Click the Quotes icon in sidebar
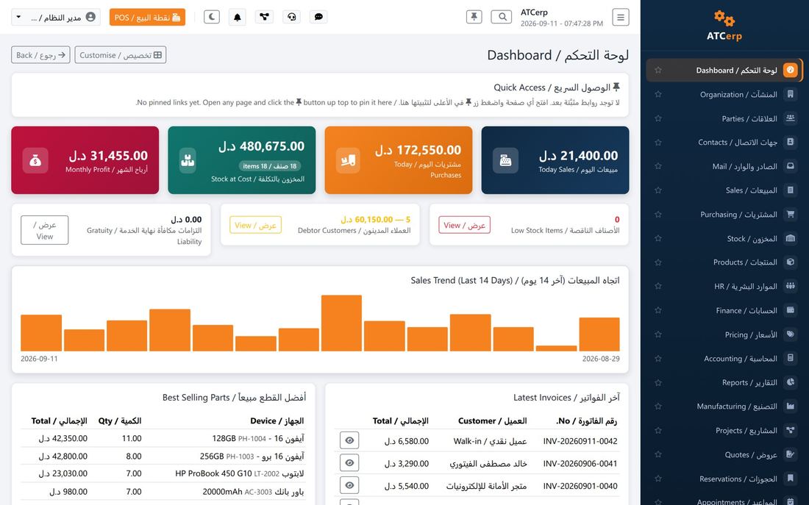 790,454
